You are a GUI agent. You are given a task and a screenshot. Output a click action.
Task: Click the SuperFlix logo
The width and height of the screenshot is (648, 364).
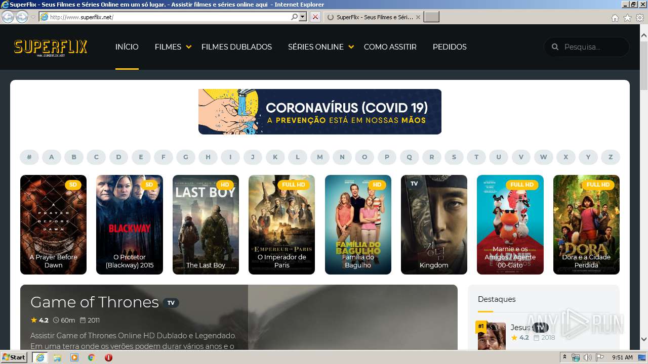pyautogui.click(x=51, y=48)
